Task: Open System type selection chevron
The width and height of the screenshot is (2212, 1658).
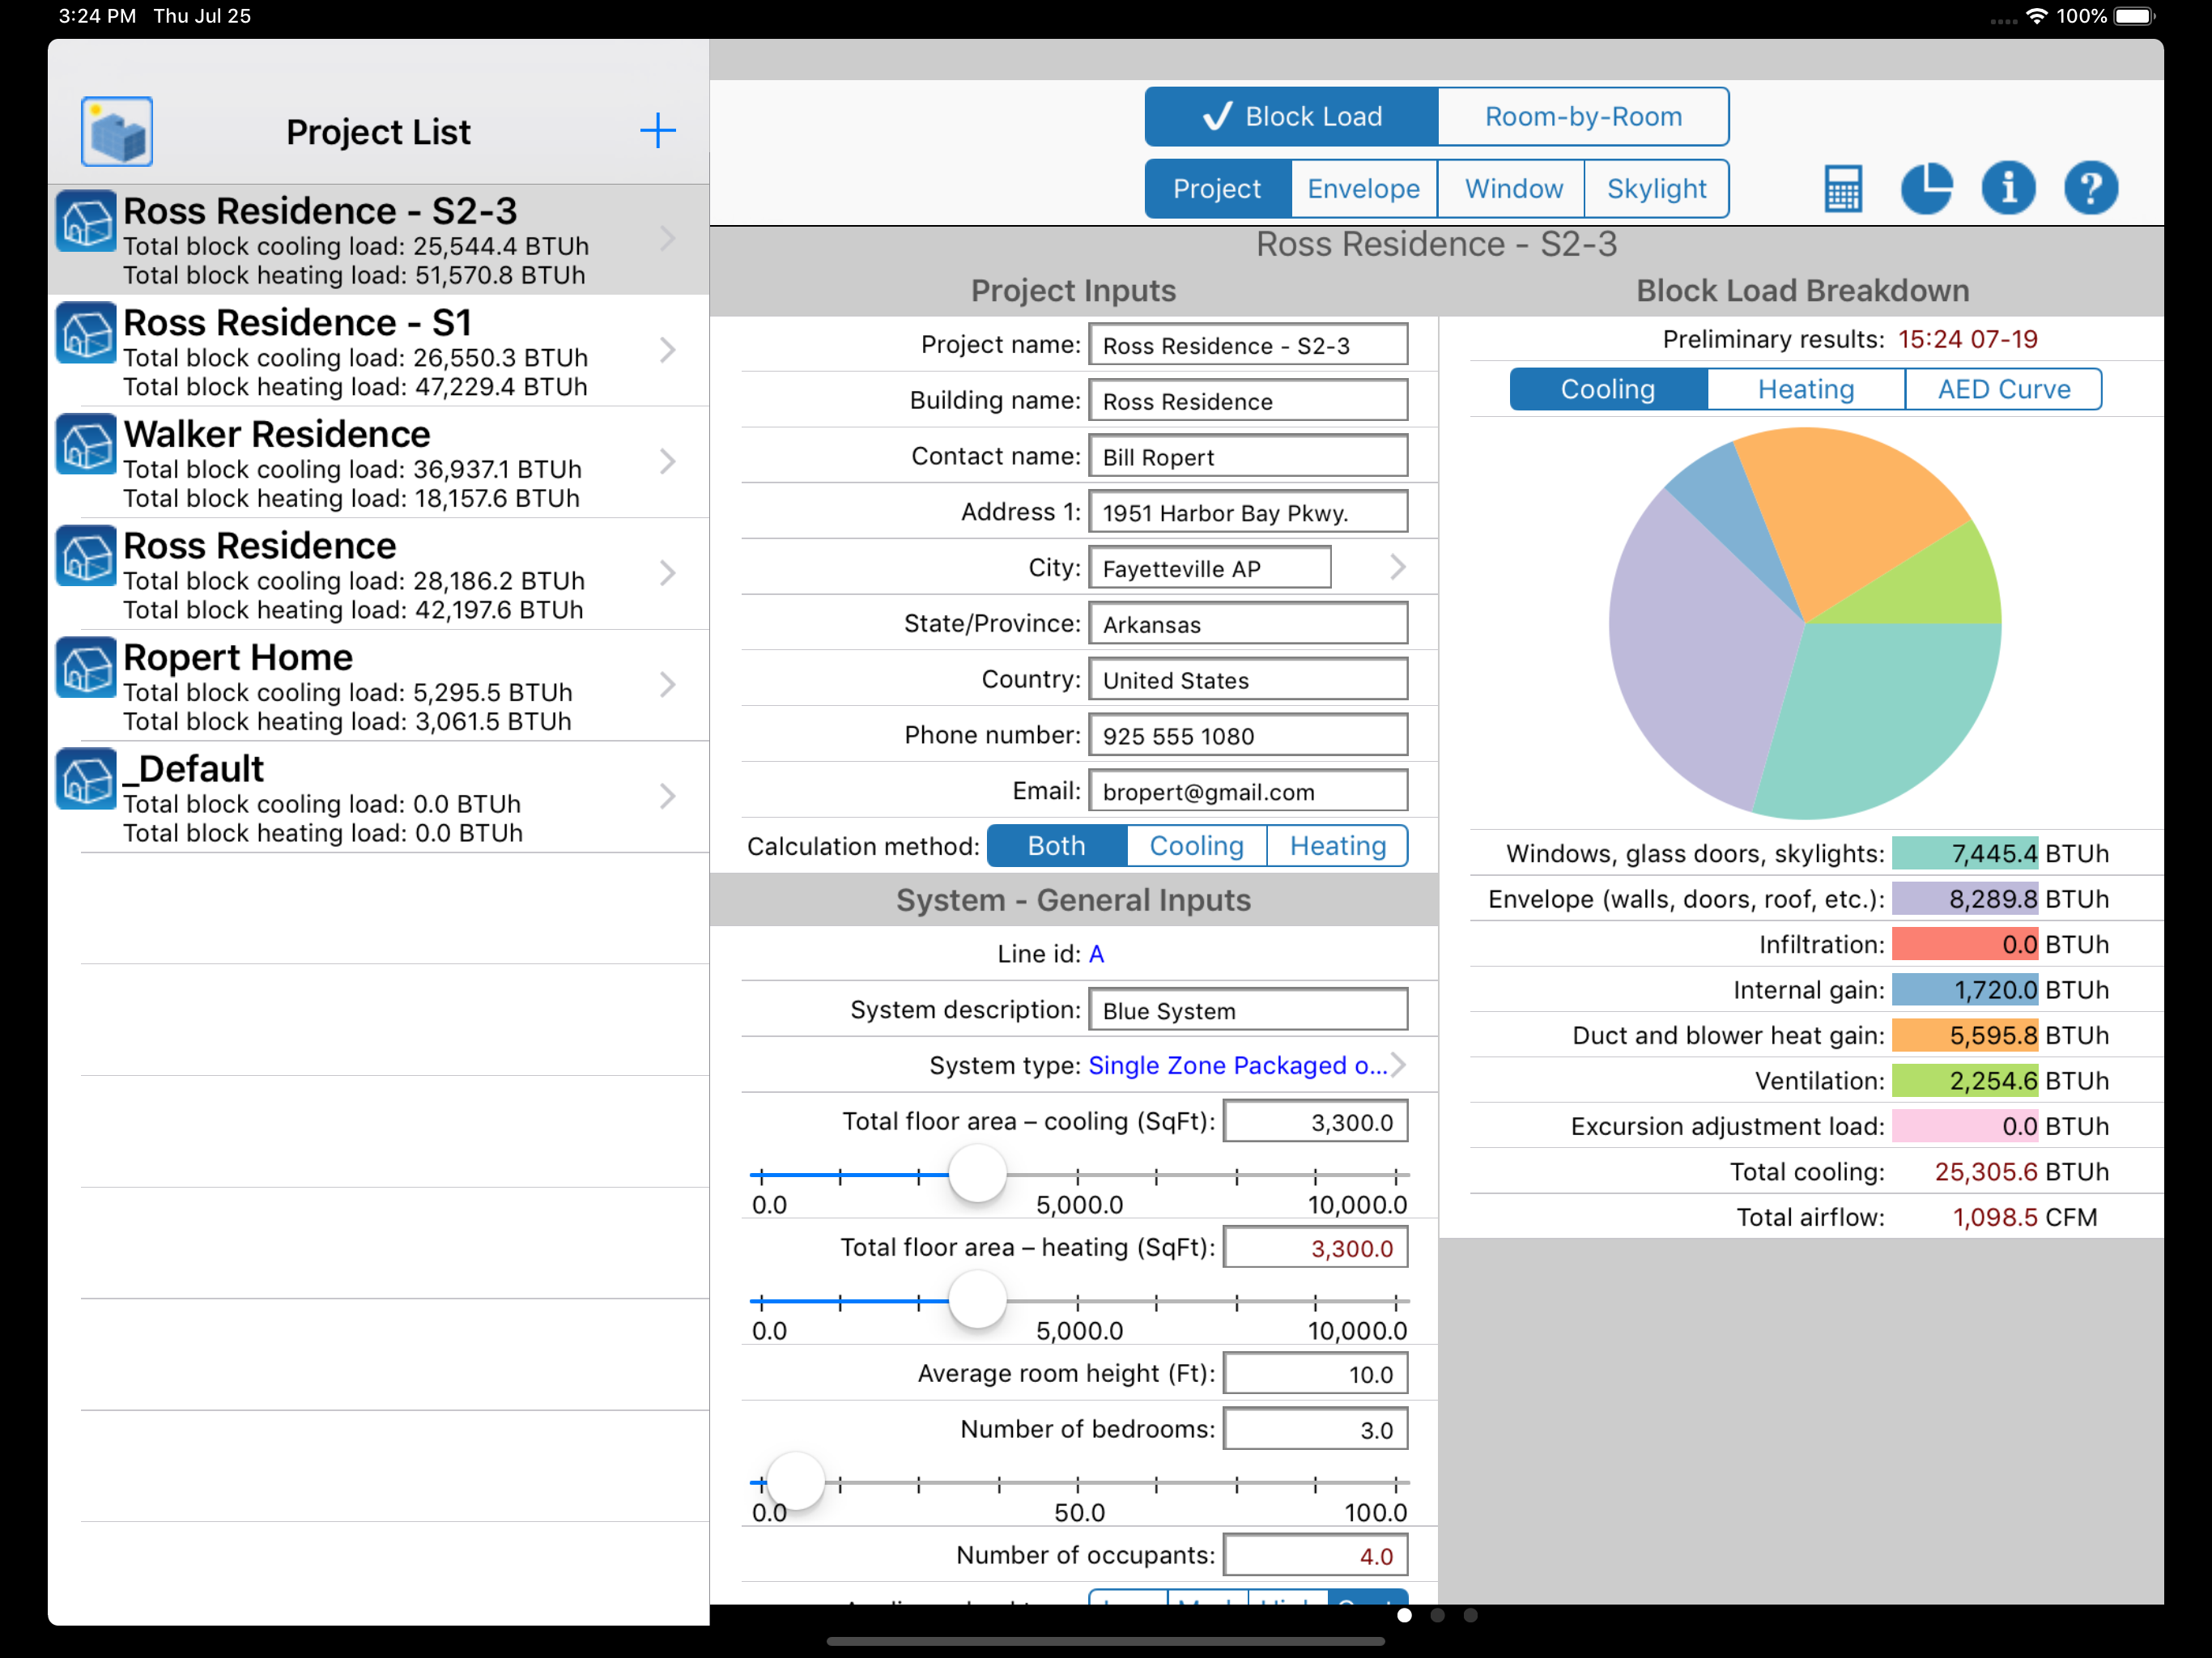Action: coord(1398,1065)
